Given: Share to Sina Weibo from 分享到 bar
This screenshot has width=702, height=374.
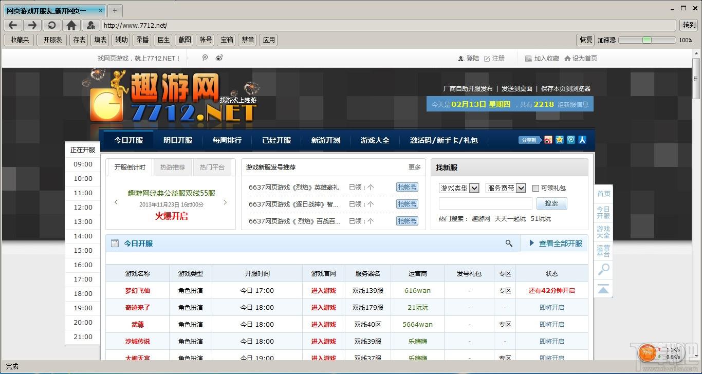Looking at the screenshot, I should click(548, 140).
